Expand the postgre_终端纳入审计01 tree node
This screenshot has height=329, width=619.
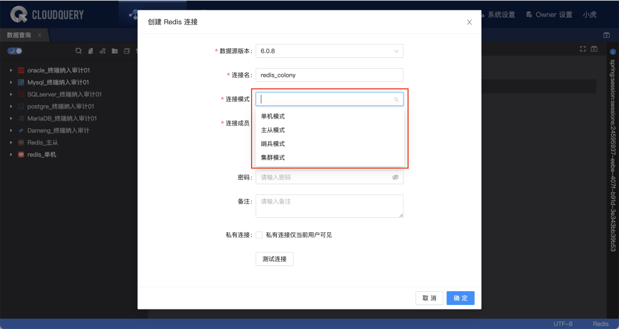11,107
